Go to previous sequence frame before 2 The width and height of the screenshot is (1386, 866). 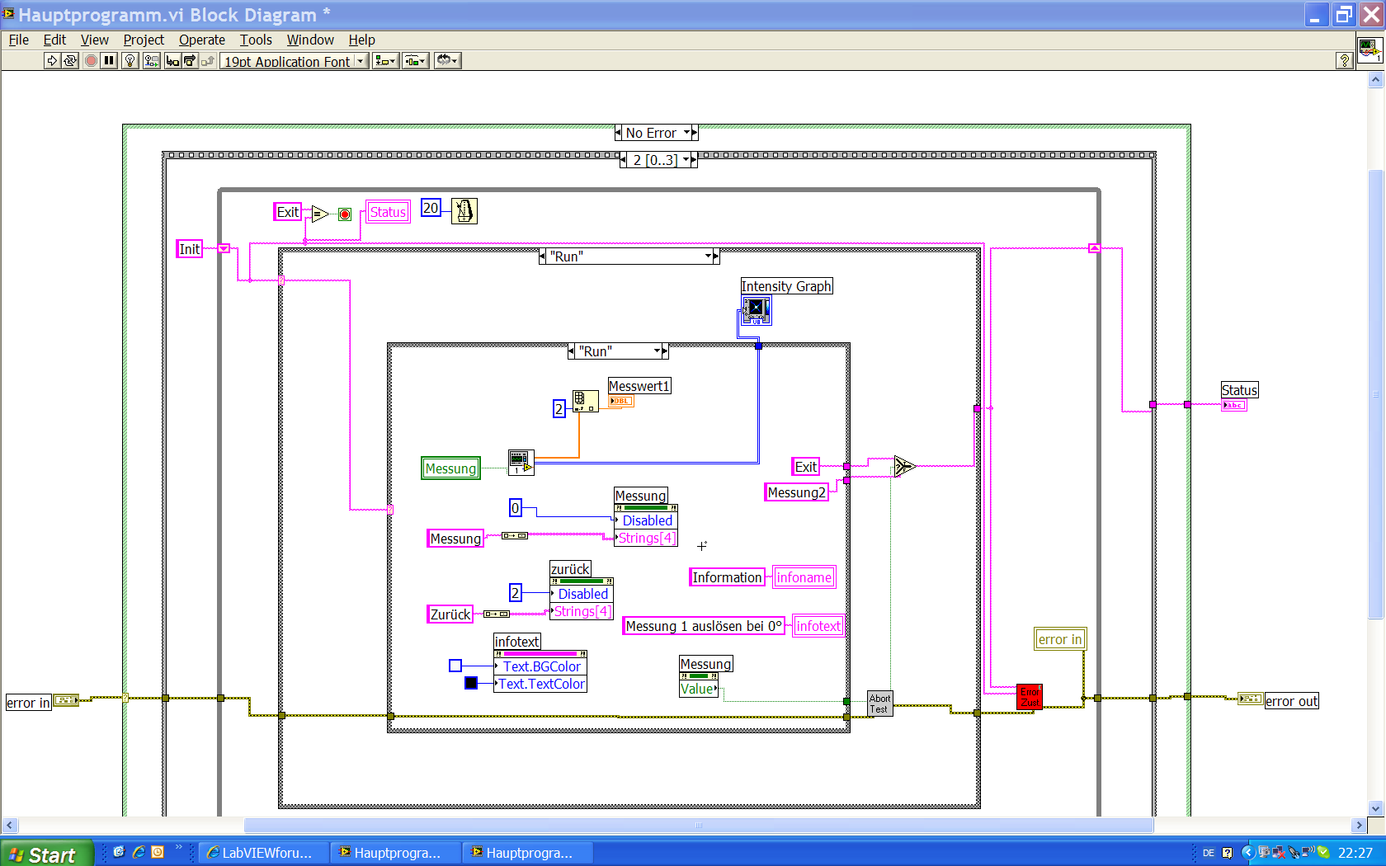click(x=624, y=160)
